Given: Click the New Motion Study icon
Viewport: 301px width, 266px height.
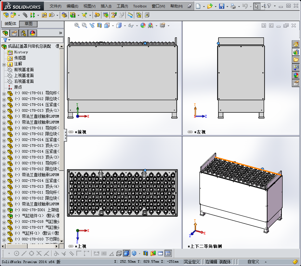Looking at the screenshot, I should pyautogui.click(x=97, y=15).
